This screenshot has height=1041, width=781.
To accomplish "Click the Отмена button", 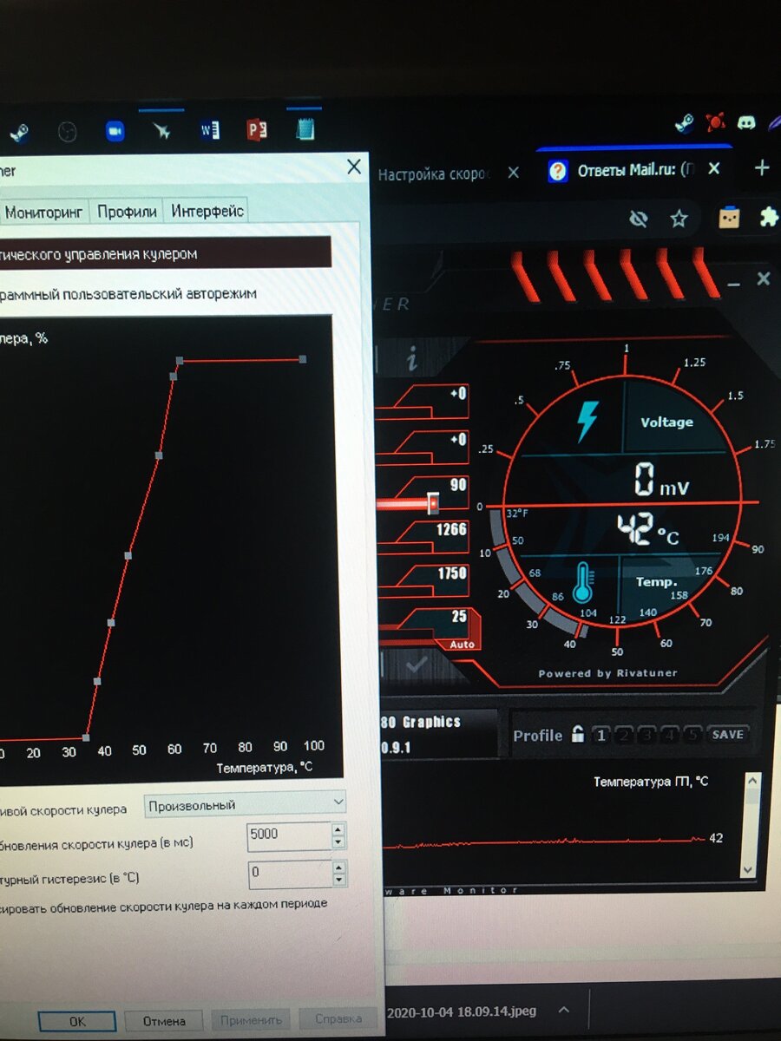I will click(x=164, y=1021).
